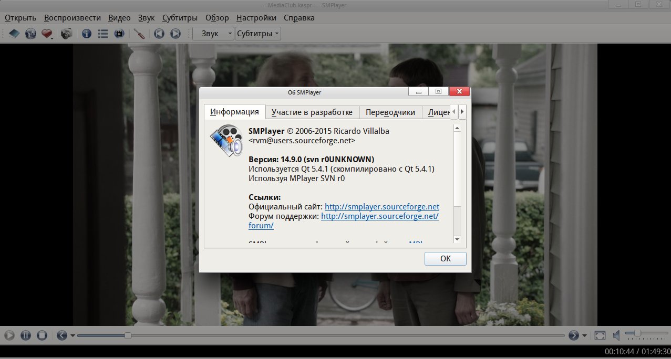Expand rewind options dropdown arrow

click(x=73, y=335)
